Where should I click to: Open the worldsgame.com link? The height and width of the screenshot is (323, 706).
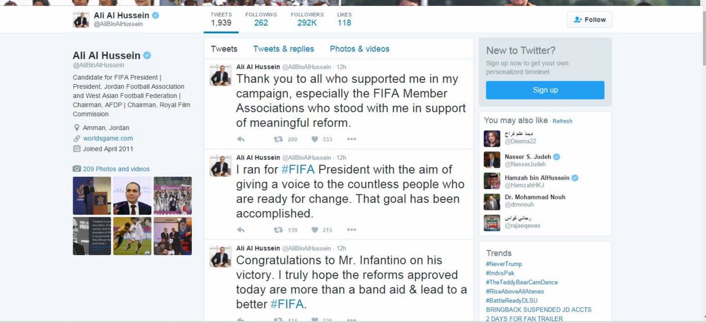coord(108,138)
